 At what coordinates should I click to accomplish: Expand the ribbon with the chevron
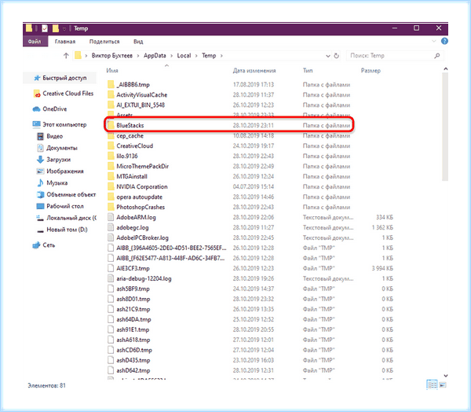pos(433,41)
